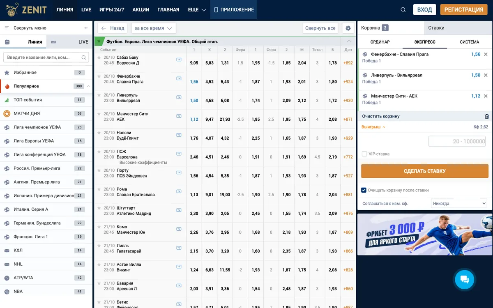Click the green star of the league header
This screenshot has width=493, height=308.
pyautogui.click(x=99, y=41)
